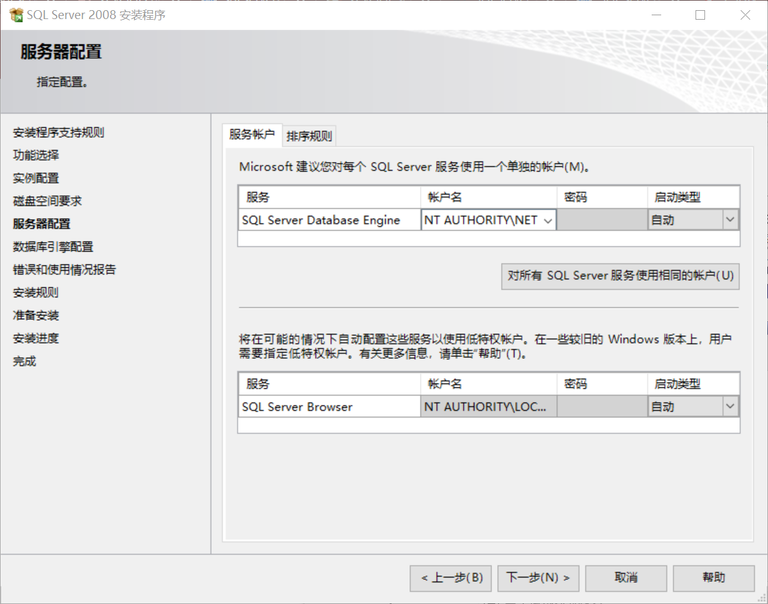Click the password field for Database Engine

tap(601, 219)
